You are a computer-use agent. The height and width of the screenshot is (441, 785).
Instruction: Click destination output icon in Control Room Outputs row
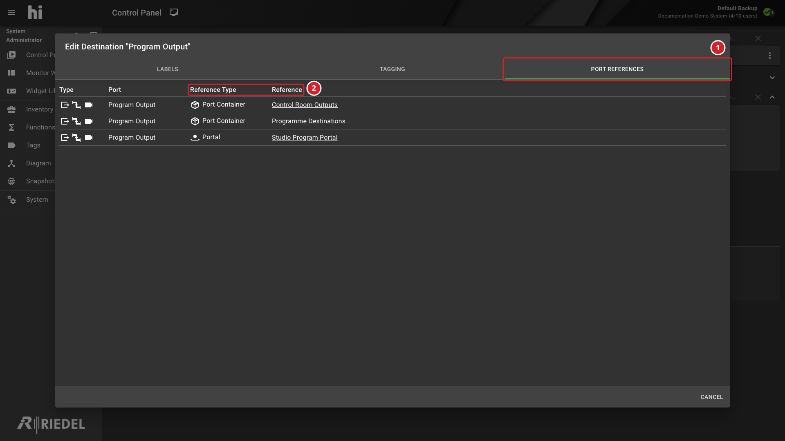coord(65,105)
